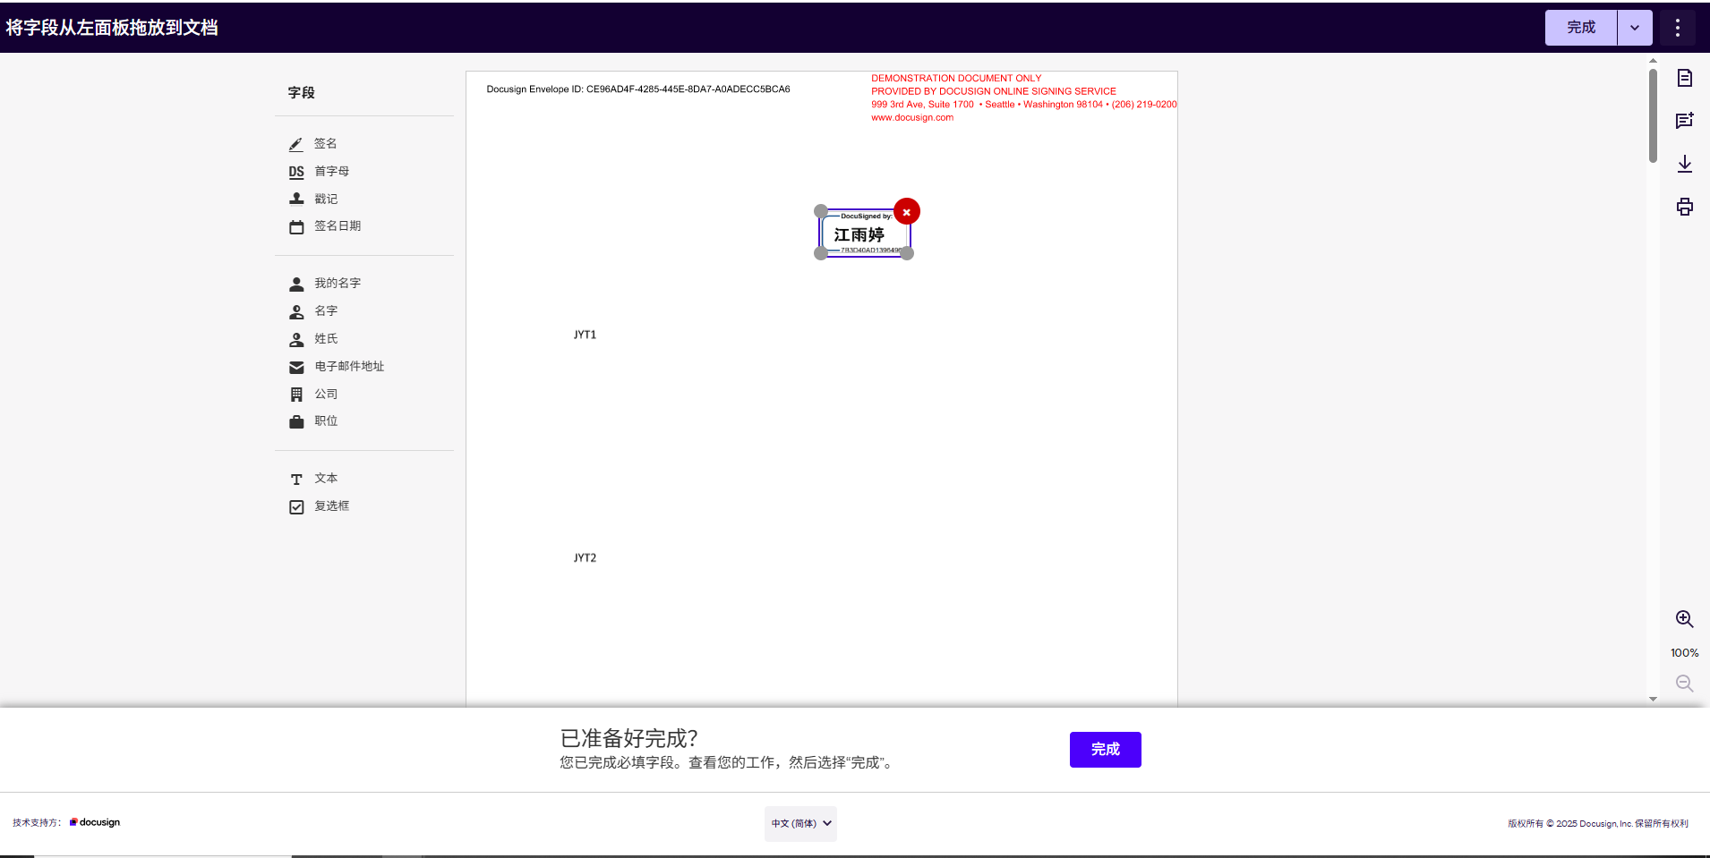This screenshot has height=858, width=1710.
Task: Open the 中文 (简体) language dropdown
Action: (800, 823)
